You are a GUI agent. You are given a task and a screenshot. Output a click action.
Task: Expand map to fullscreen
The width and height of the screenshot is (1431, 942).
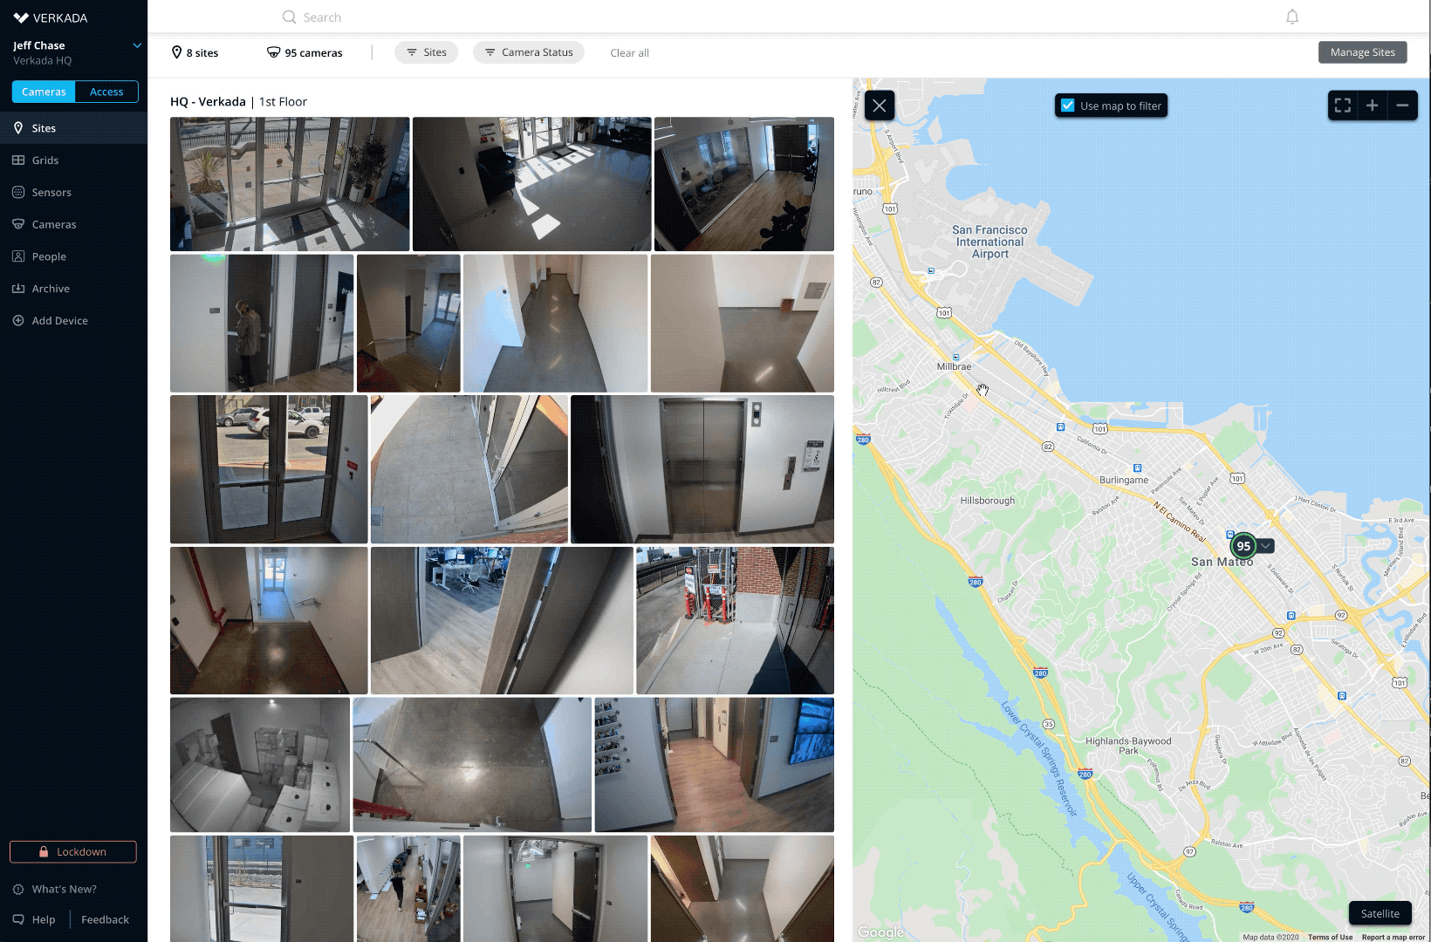point(1343,106)
